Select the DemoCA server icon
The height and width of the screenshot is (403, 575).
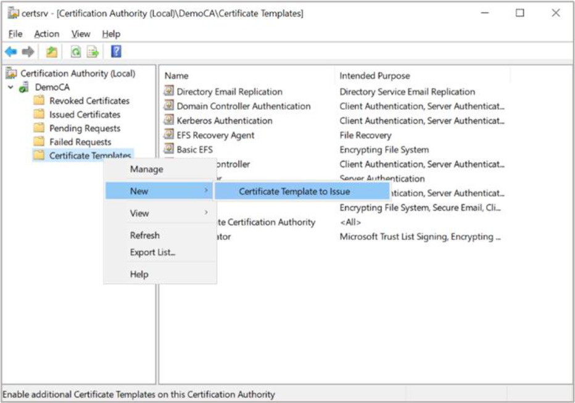[25, 88]
